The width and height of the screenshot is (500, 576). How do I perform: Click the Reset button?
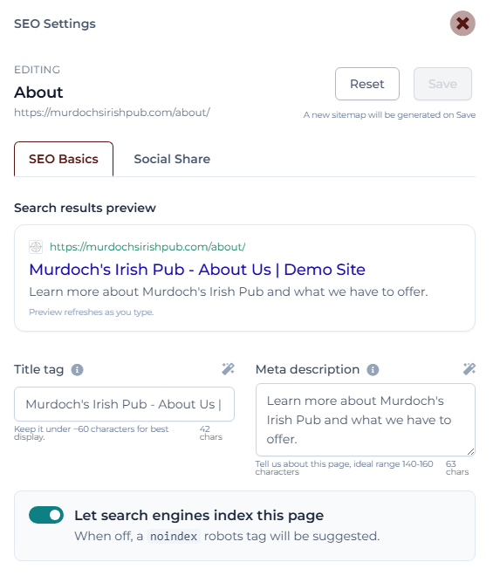coord(367,84)
